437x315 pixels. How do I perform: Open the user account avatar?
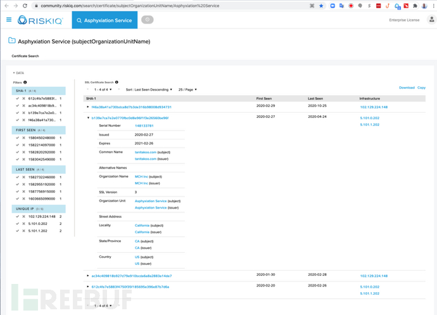coord(431,20)
